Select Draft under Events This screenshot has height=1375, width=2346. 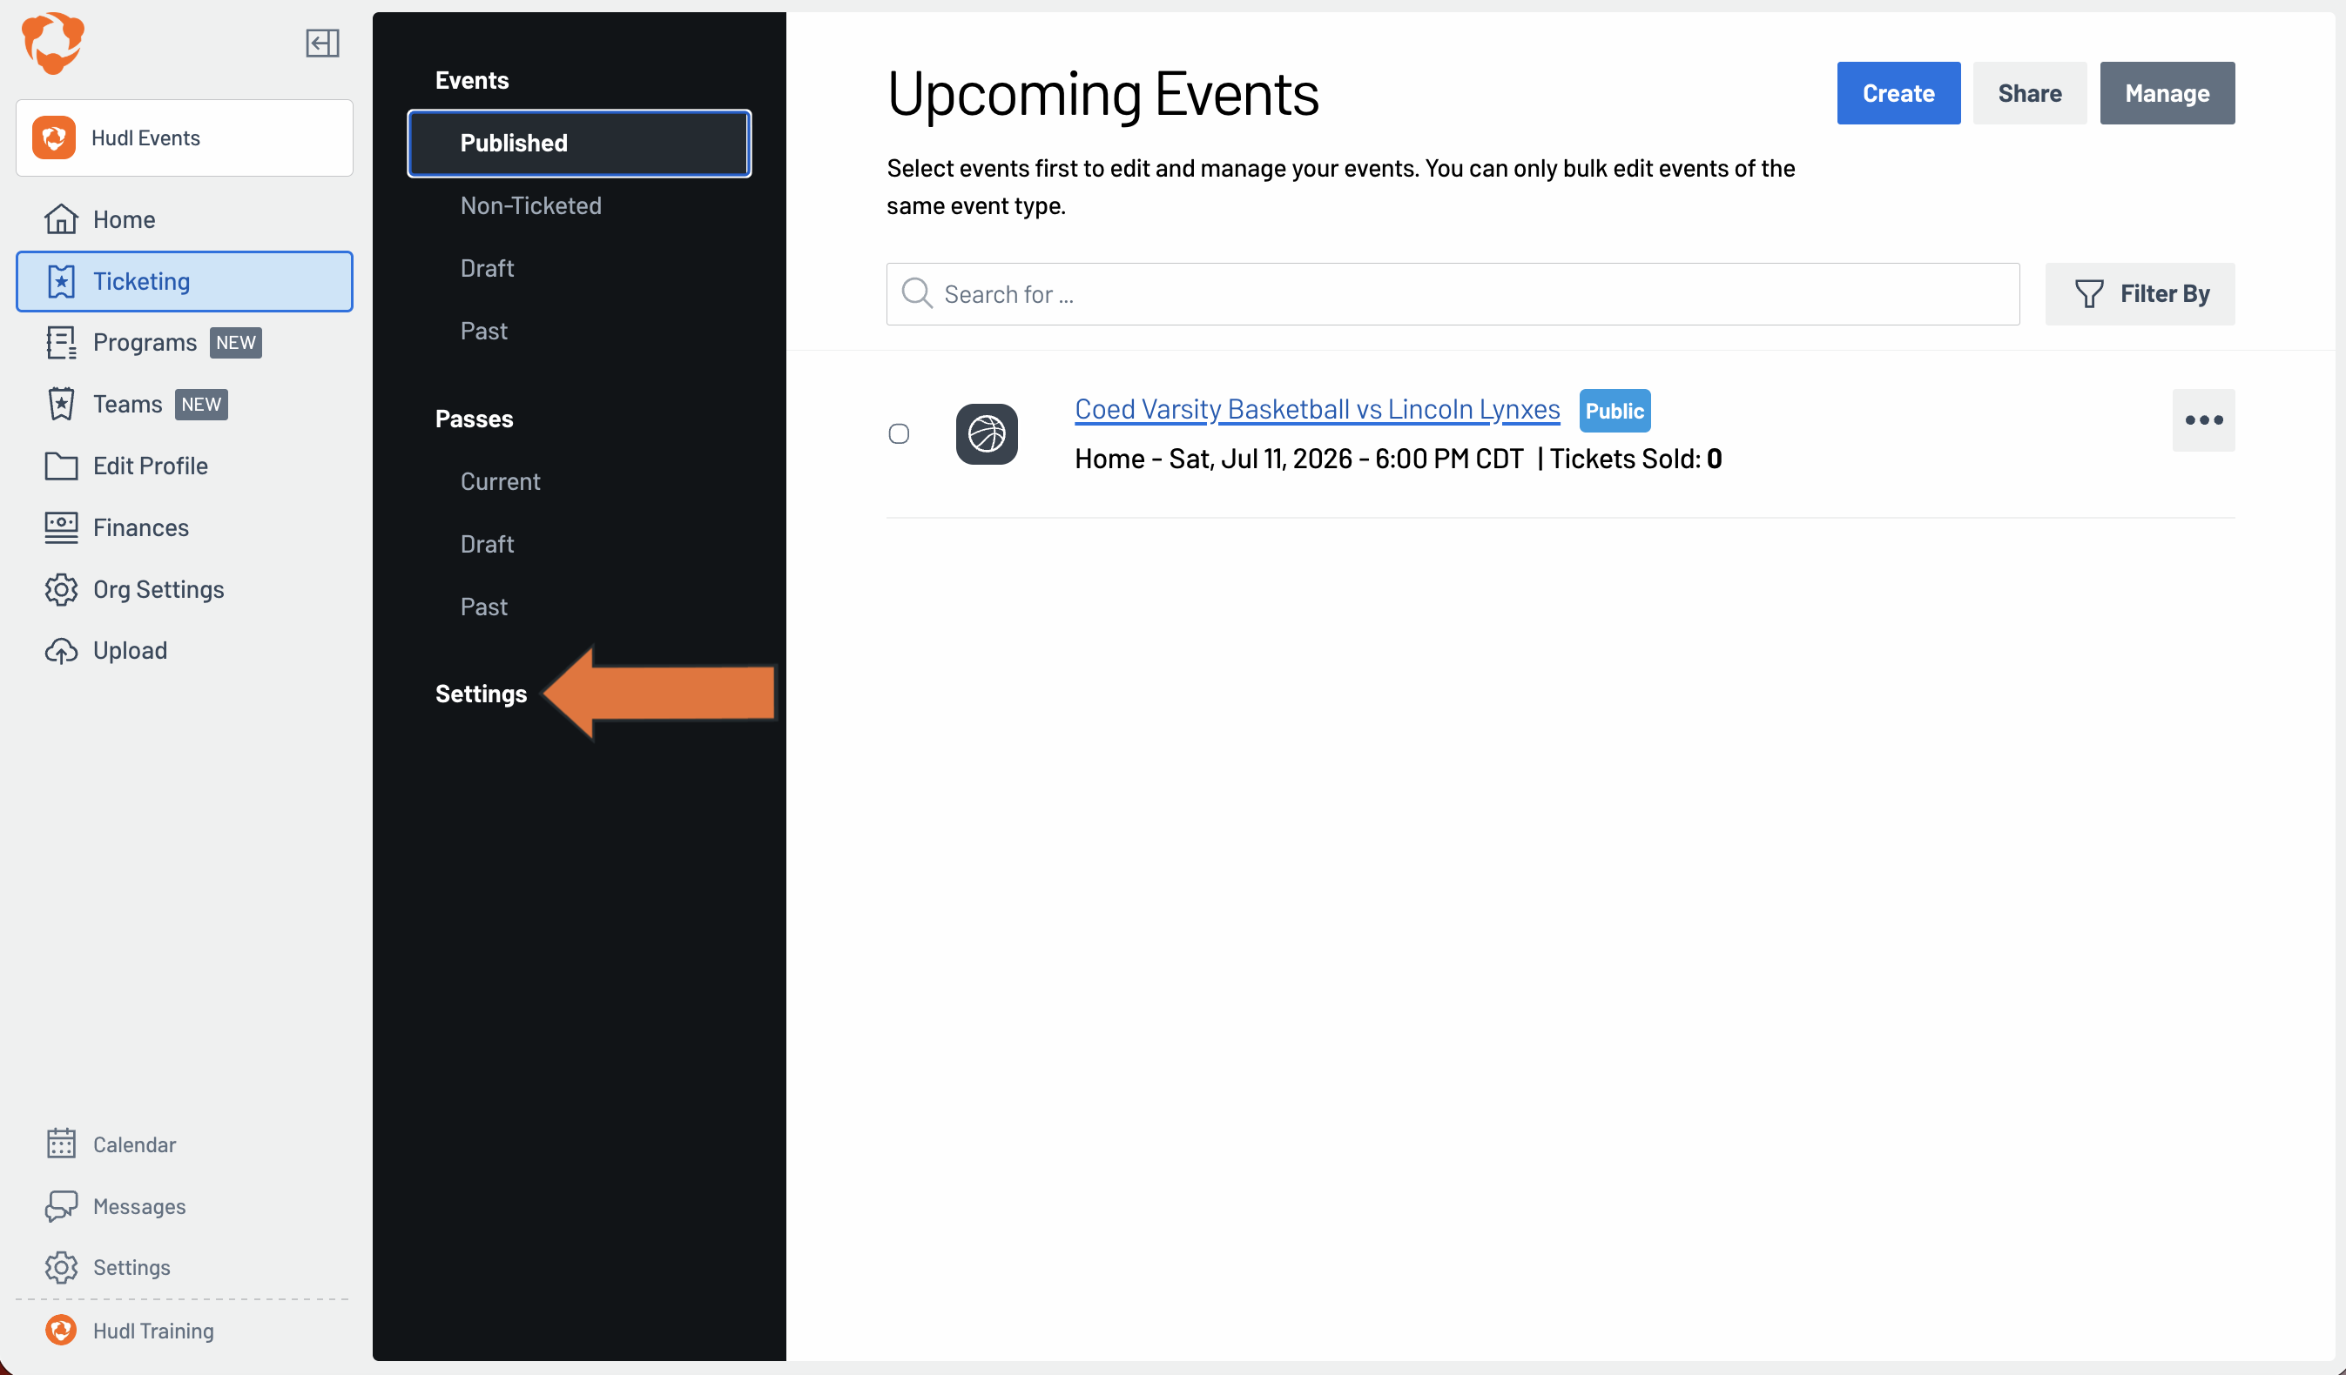[487, 268]
